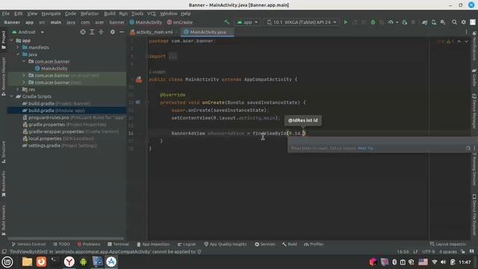Click the override gutter icon beside onCreate
Image resolution: width=478 pixels, height=269 pixels.
click(x=138, y=102)
